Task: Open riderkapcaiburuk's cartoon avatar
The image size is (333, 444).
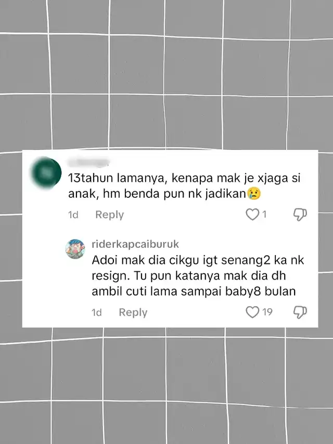Action: [x=75, y=249]
